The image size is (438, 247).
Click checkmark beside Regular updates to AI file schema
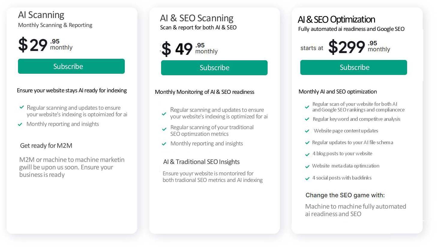[307, 143]
